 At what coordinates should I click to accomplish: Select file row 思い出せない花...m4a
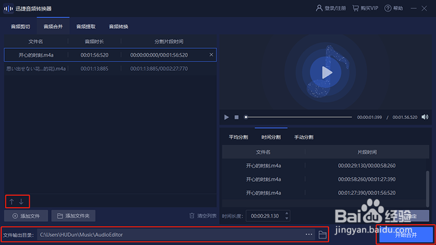[110, 69]
